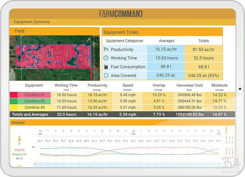Toggle the Temp (°C) legend series

click(x=19, y=150)
